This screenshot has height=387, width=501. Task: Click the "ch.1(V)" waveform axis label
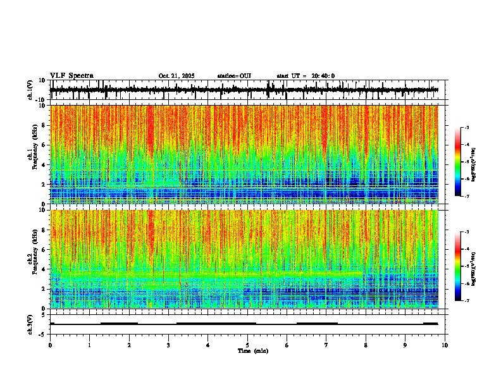click(30, 90)
